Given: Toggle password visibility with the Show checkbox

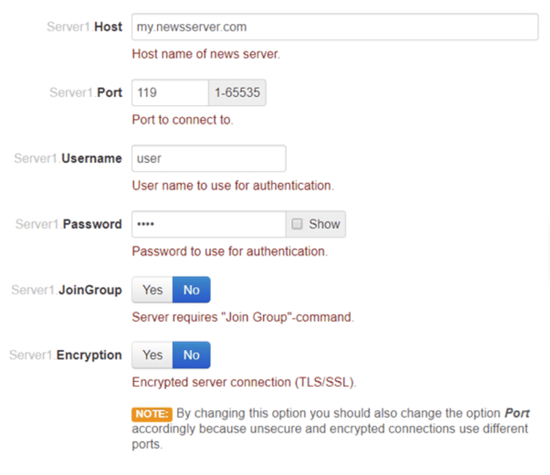Looking at the screenshot, I should click(298, 223).
